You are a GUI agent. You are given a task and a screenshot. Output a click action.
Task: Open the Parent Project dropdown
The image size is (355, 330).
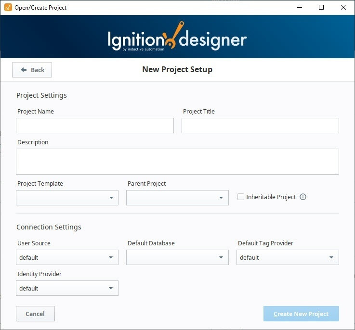[x=177, y=198]
